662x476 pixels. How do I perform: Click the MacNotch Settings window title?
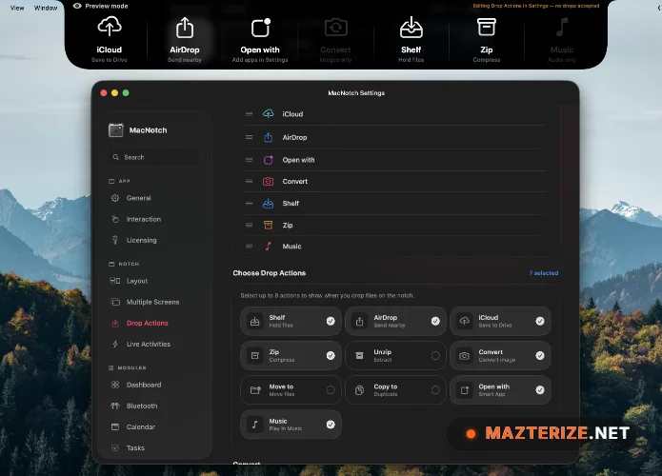pos(356,93)
